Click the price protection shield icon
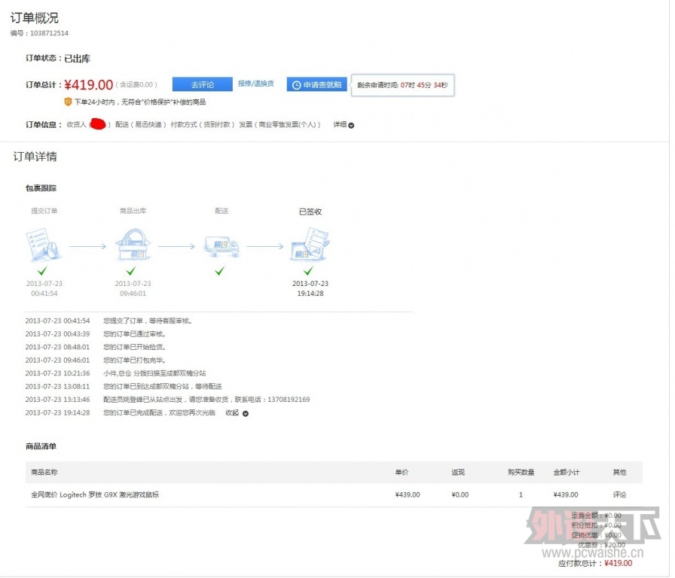The image size is (675, 578). coord(68,102)
